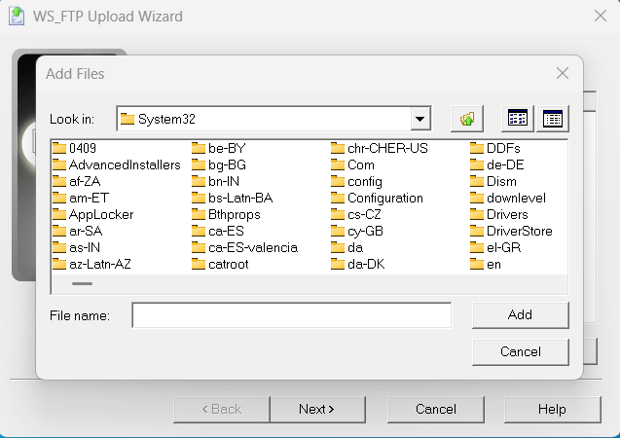Switch to List view icon

517,119
